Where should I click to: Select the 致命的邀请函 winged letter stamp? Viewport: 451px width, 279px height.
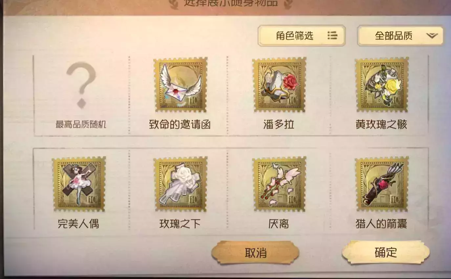(x=181, y=85)
